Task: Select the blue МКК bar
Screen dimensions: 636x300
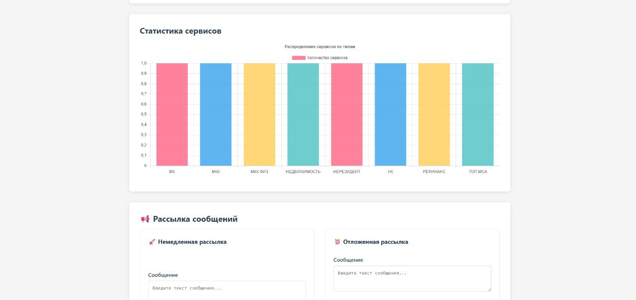Action: click(x=216, y=114)
